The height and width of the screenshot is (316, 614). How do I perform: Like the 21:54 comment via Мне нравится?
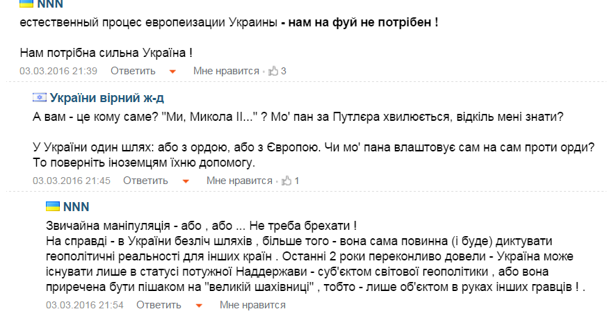click(252, 305)
